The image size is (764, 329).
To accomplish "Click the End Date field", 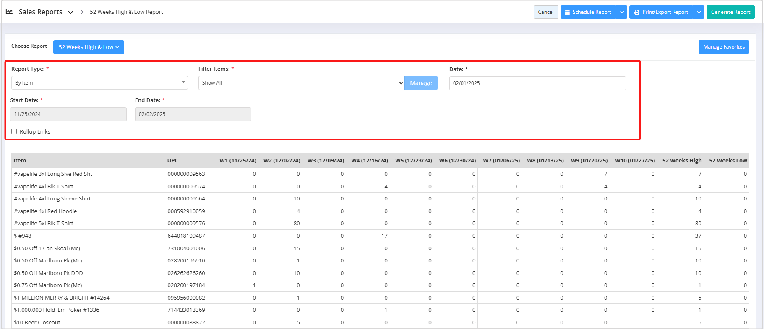I will click(x=193, y=114).
